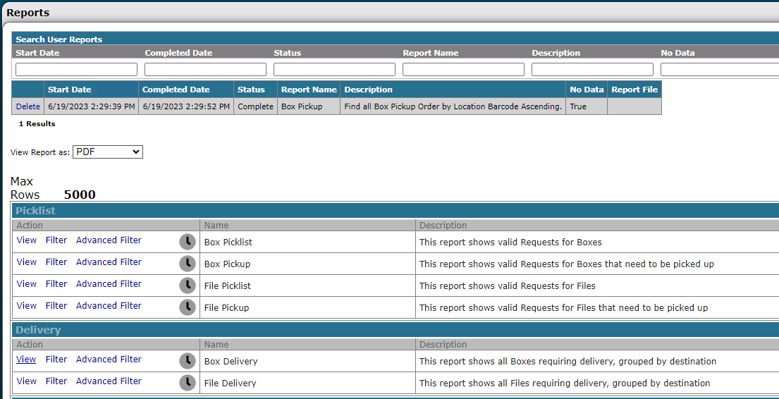Open Advanced Filter for File Picklist
Viewport: 779px width, 399px height.
(x=109, y=284)
